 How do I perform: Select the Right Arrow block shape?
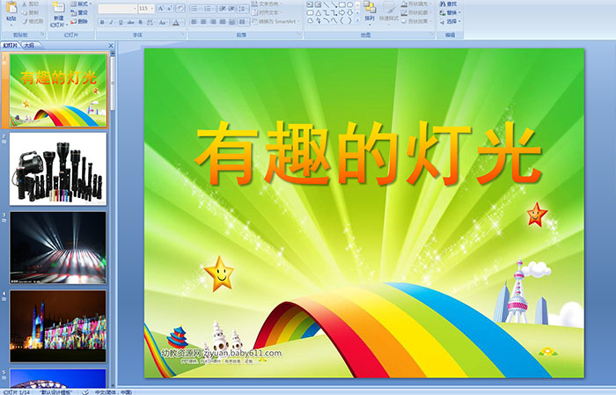(x=341, y=13)
